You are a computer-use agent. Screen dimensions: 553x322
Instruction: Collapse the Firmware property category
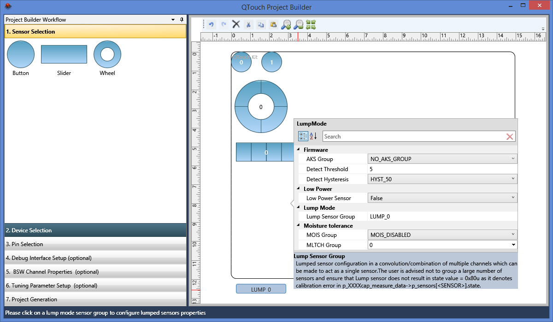[x=298, y=149]
